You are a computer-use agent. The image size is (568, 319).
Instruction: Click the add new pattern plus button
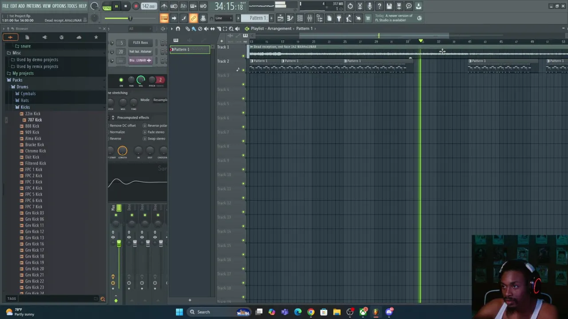pos(271,18)
